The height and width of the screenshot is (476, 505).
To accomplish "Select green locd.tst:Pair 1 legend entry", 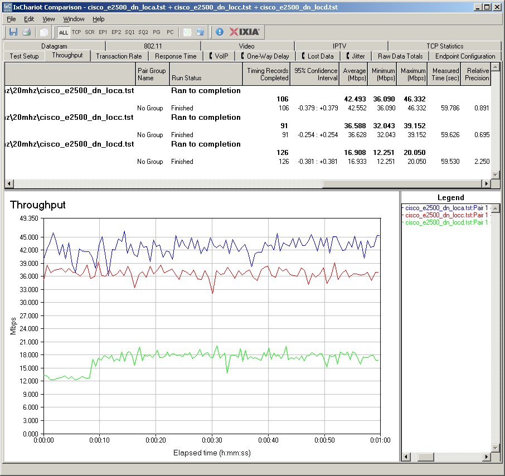I will [x=446, y=222].
